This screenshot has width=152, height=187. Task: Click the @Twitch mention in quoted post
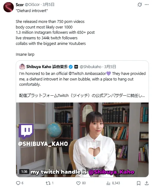pyautogui.click(x=87, y=73)
